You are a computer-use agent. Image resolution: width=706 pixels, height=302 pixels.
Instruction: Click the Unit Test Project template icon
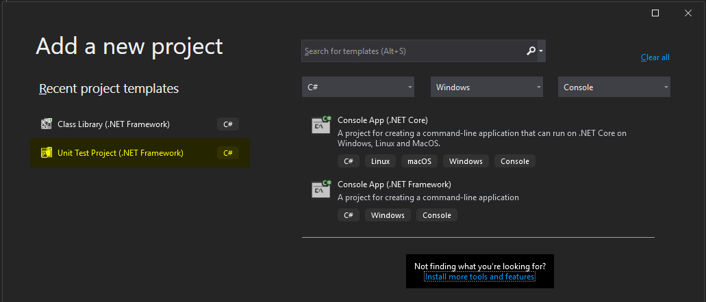[x=47, y=153]
